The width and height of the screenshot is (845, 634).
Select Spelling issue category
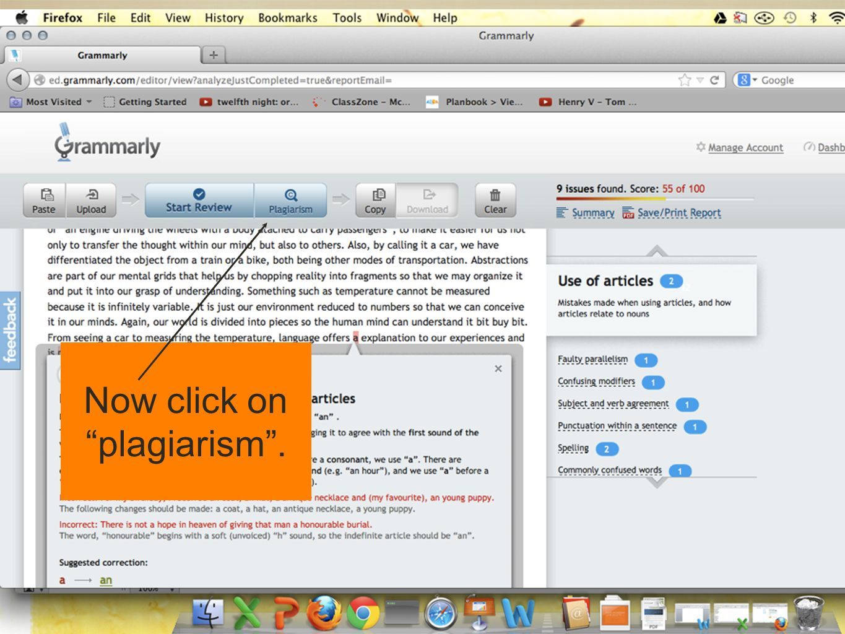pyautogui.click(x=573, y=448)
